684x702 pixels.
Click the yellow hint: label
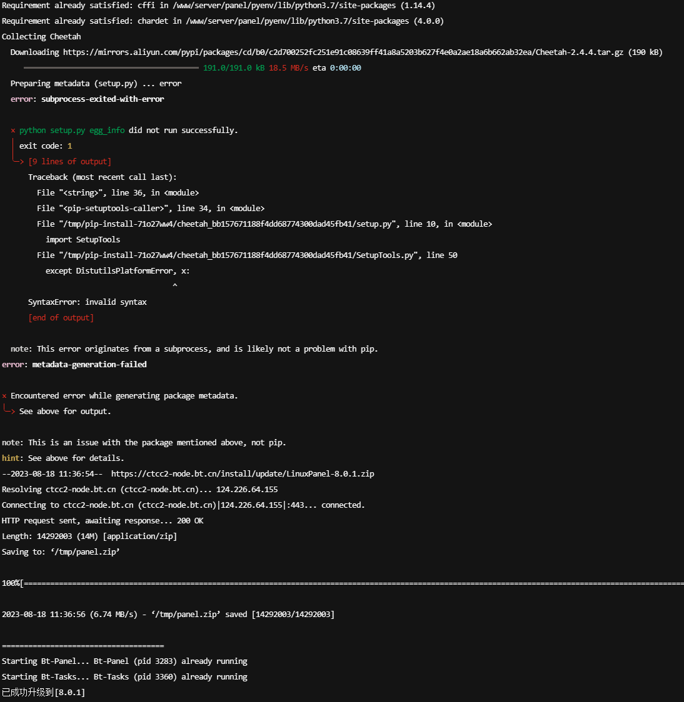13,458
